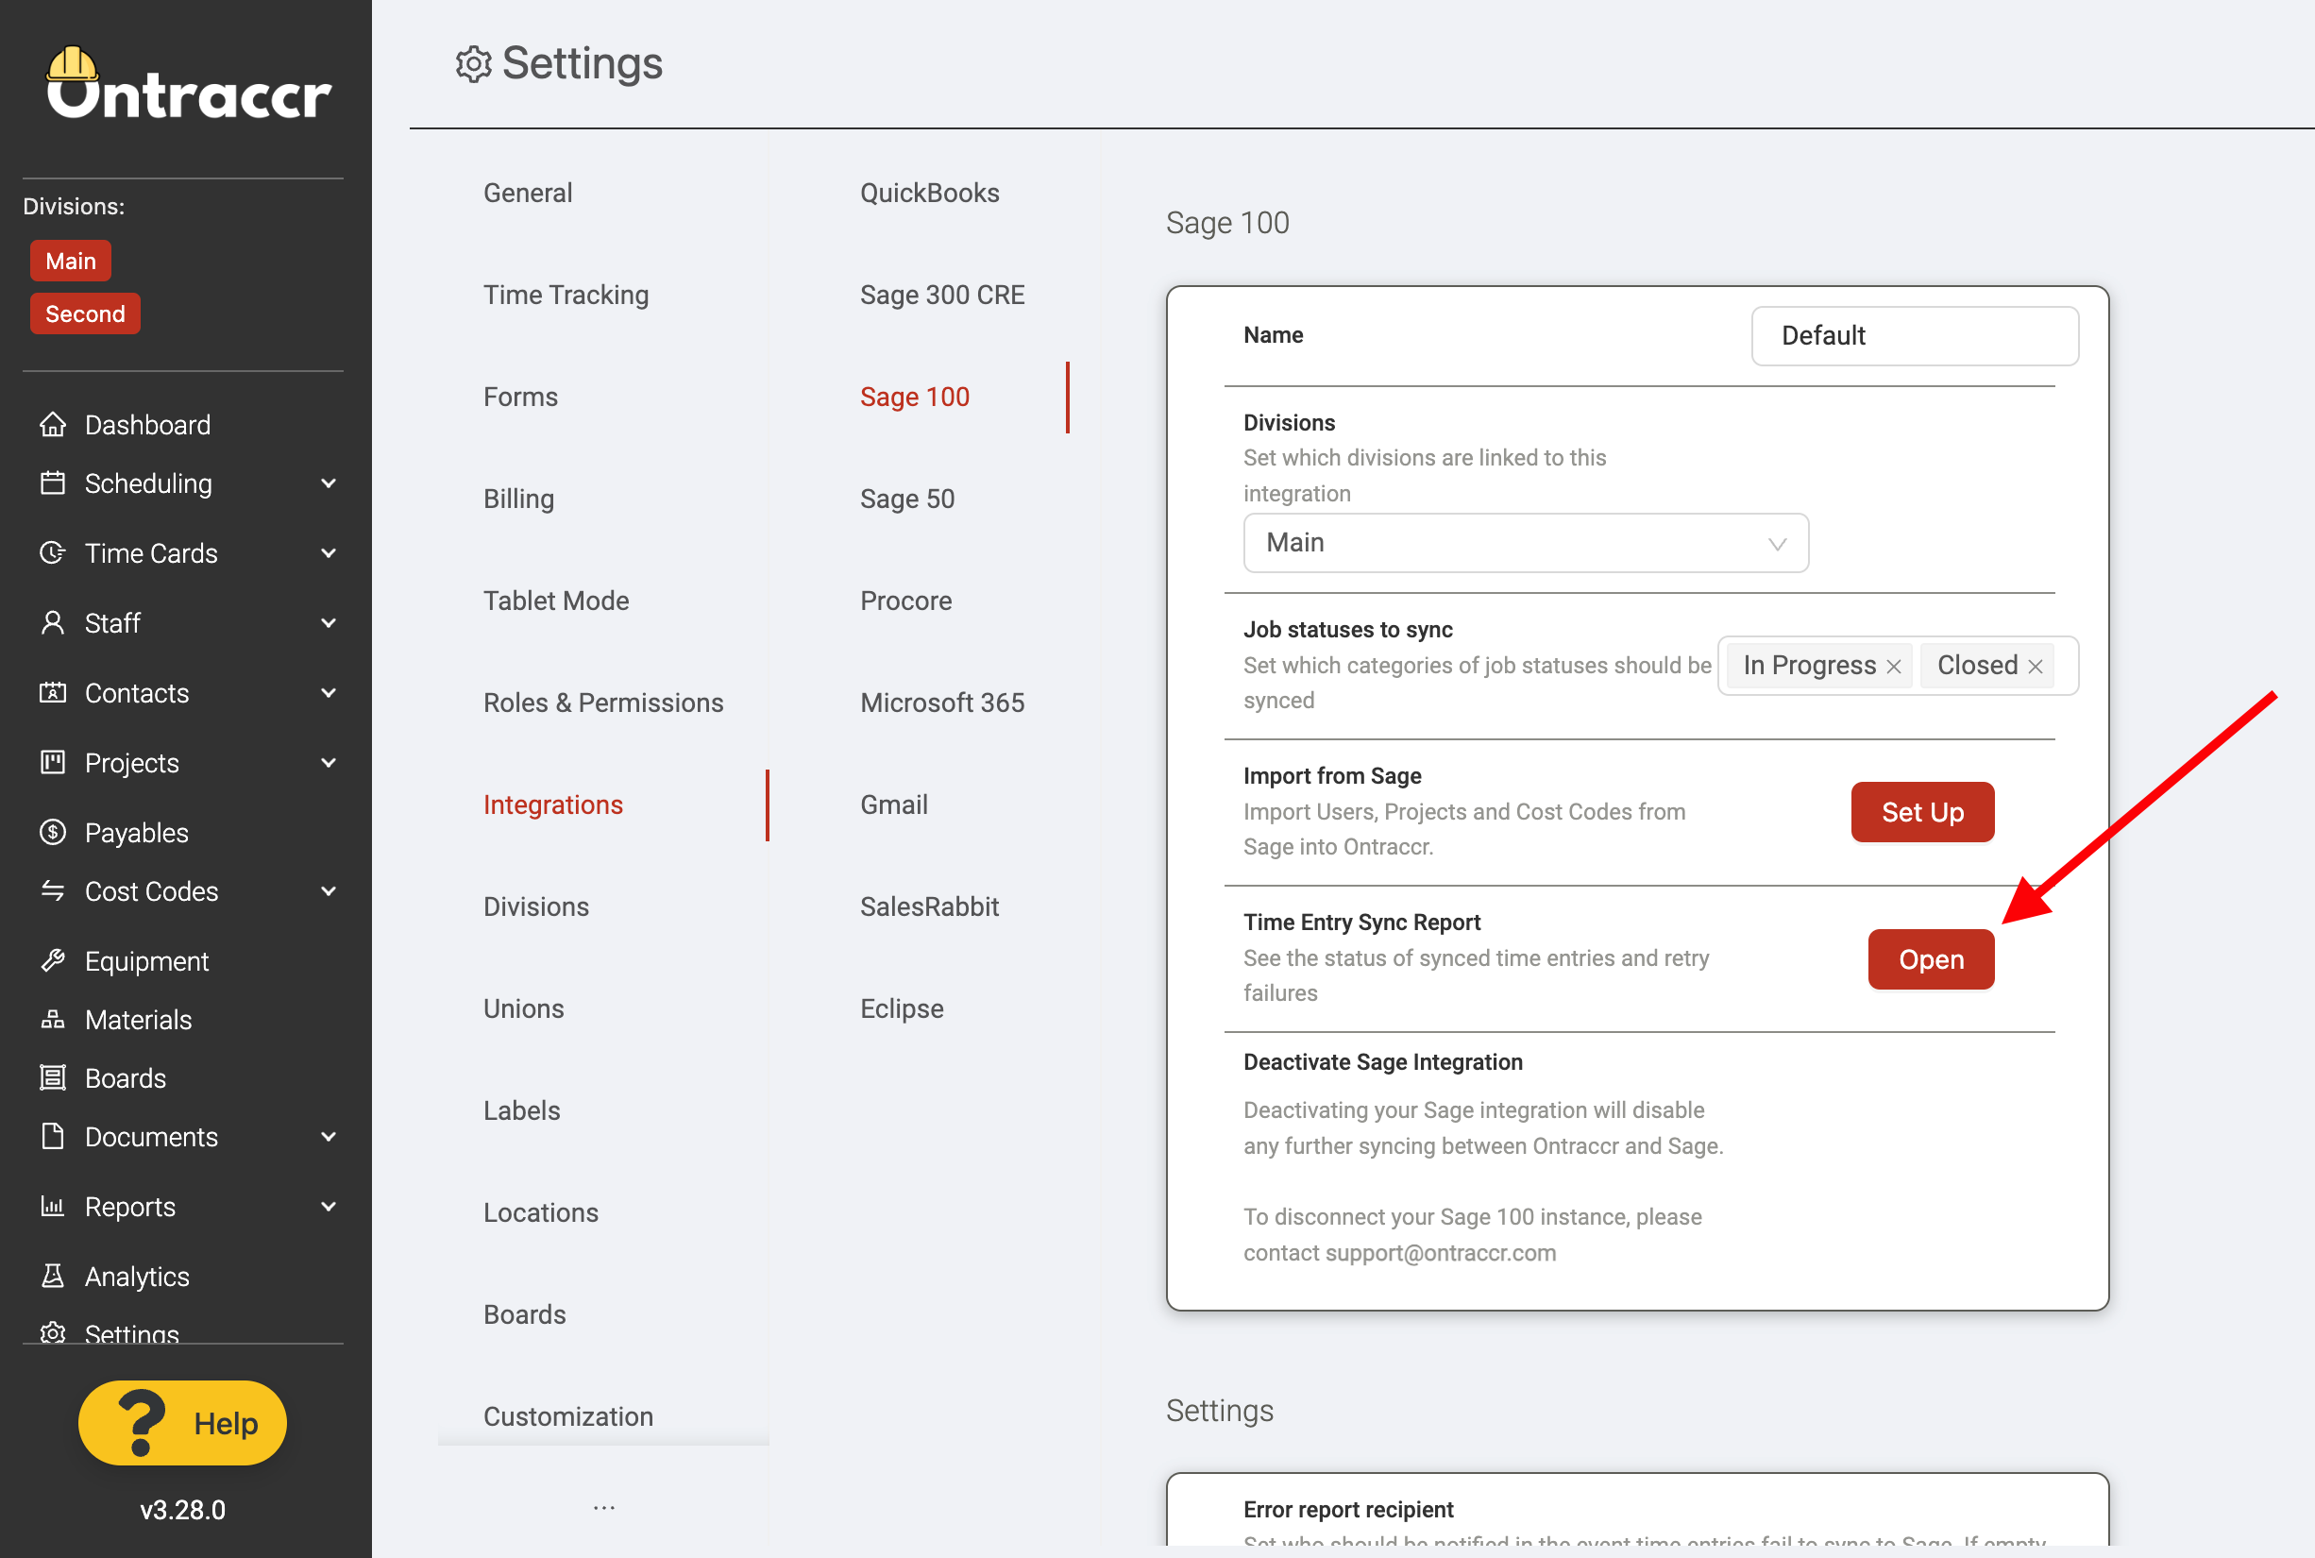Click the question mark Help icon
The height and width of the screenshot is (1558, 2315).
coord(141,1423)
